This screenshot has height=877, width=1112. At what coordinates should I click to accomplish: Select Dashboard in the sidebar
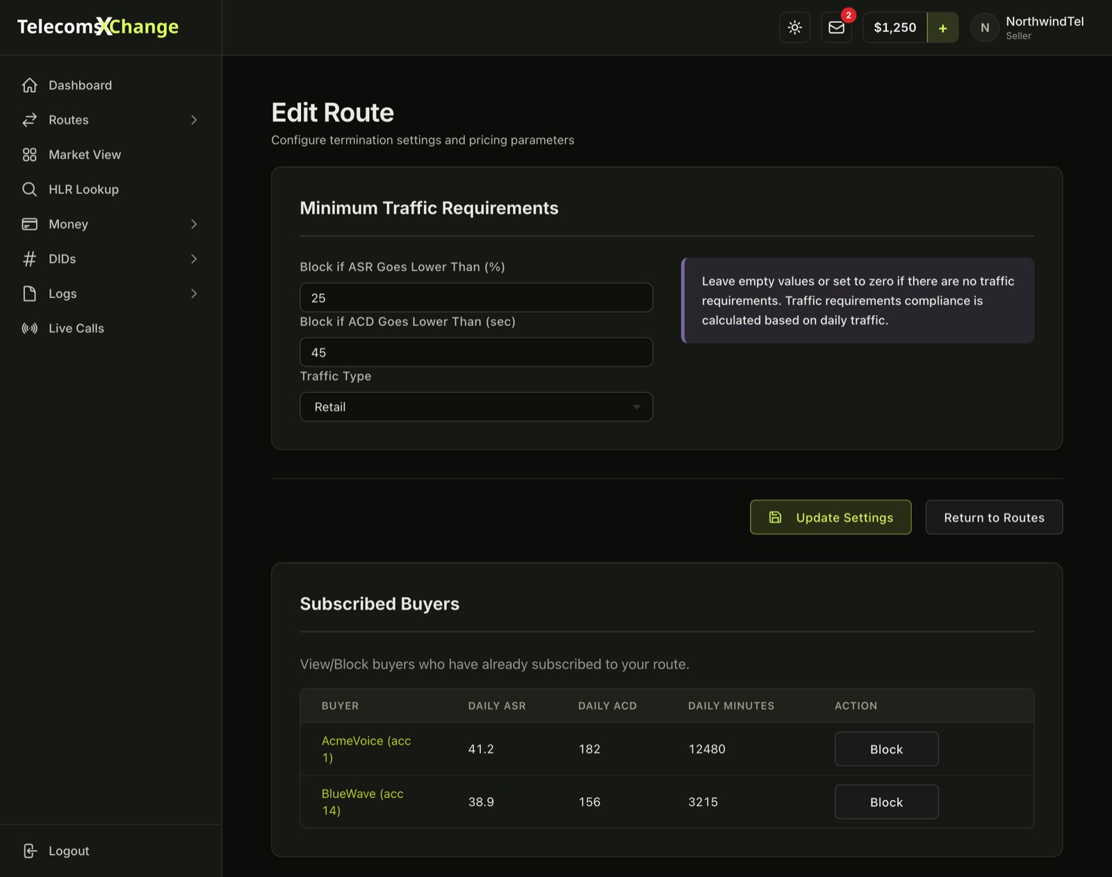tap(80, 85)
